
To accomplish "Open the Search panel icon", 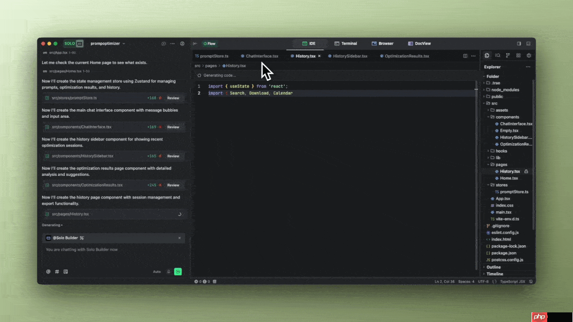I will 498,56.
